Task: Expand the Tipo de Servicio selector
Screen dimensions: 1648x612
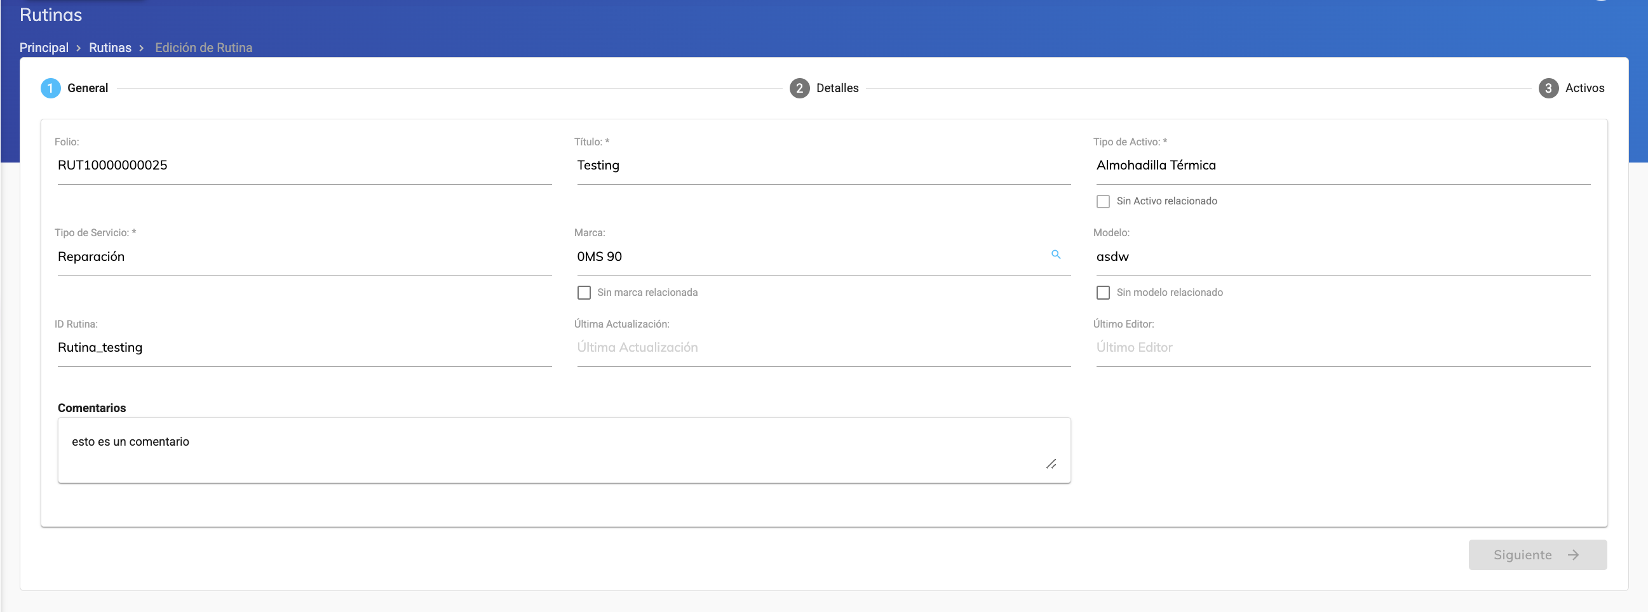Action: coord(304,257)
